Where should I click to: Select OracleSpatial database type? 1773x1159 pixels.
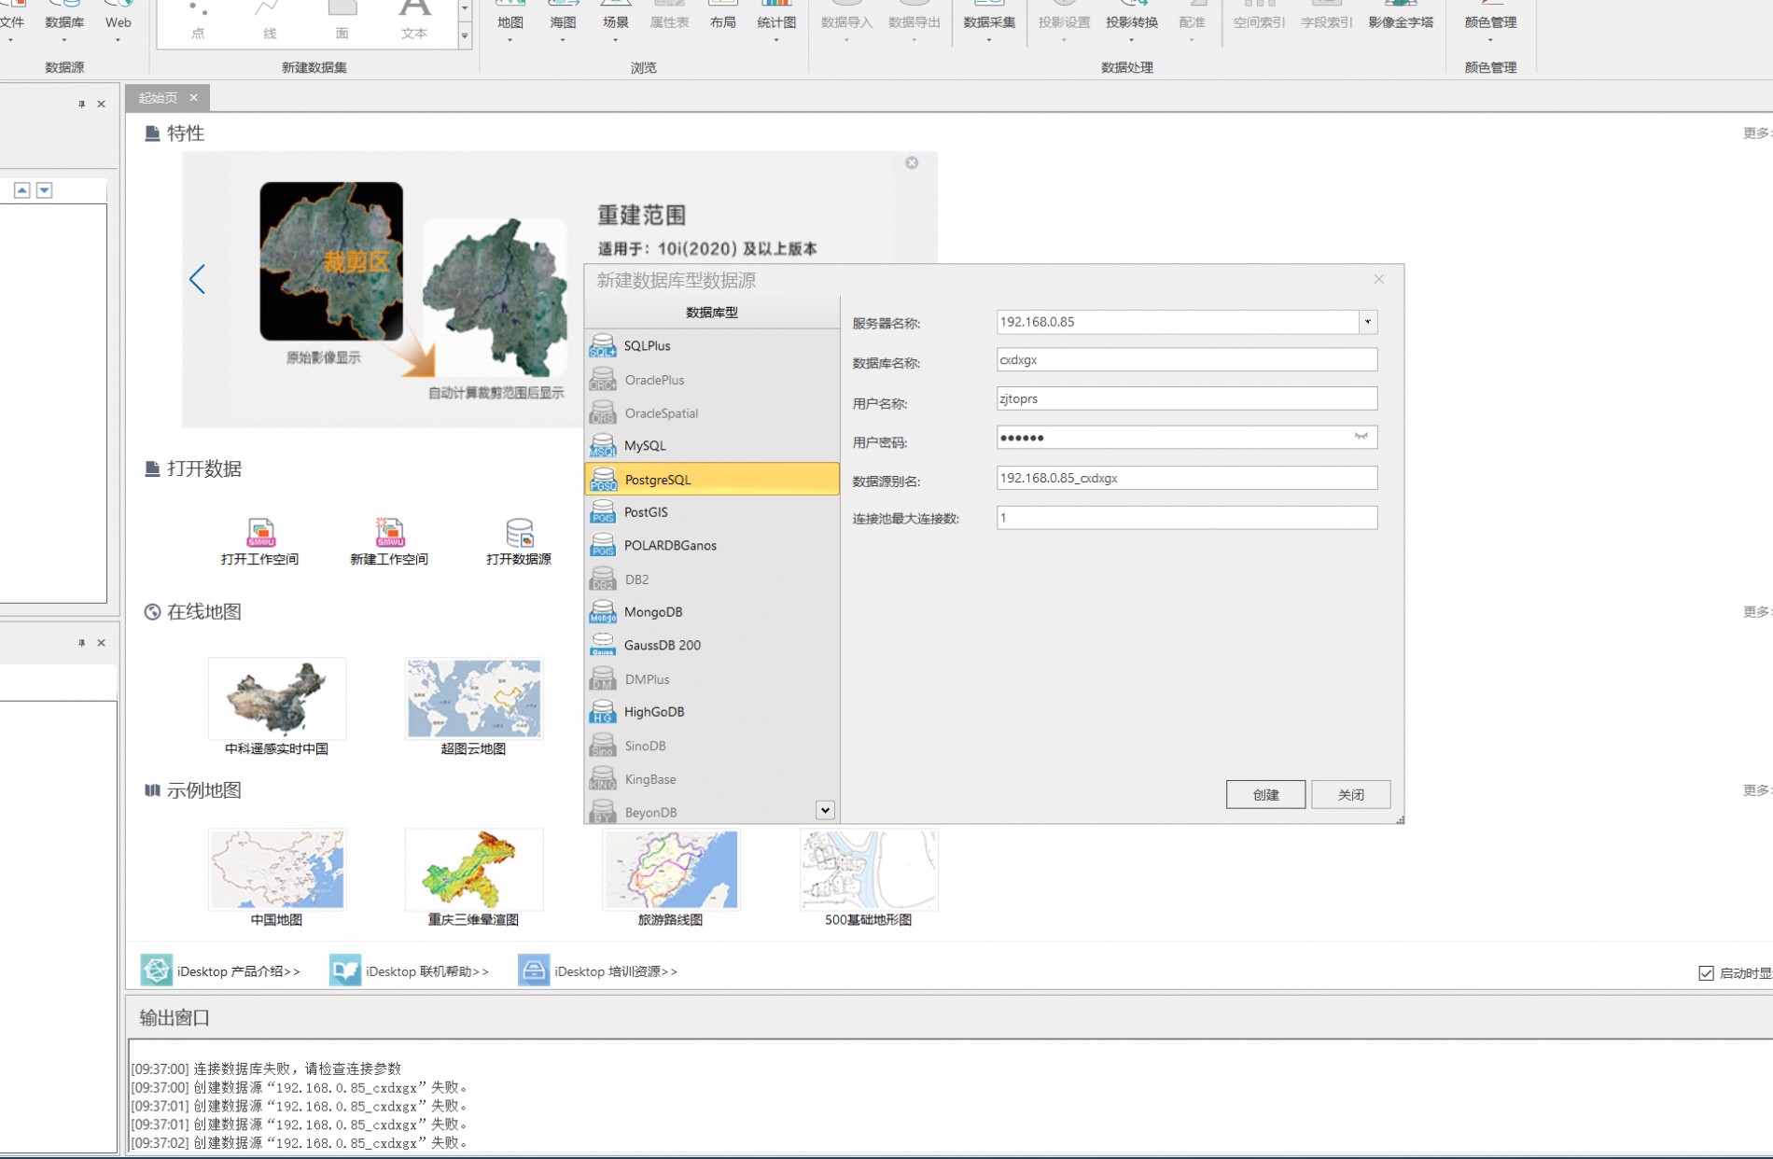pos(712,413)
